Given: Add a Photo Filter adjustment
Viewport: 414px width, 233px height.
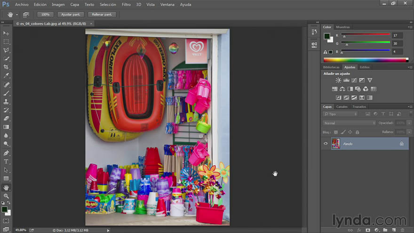Looking at the screenshot, I should click(358, 89).
